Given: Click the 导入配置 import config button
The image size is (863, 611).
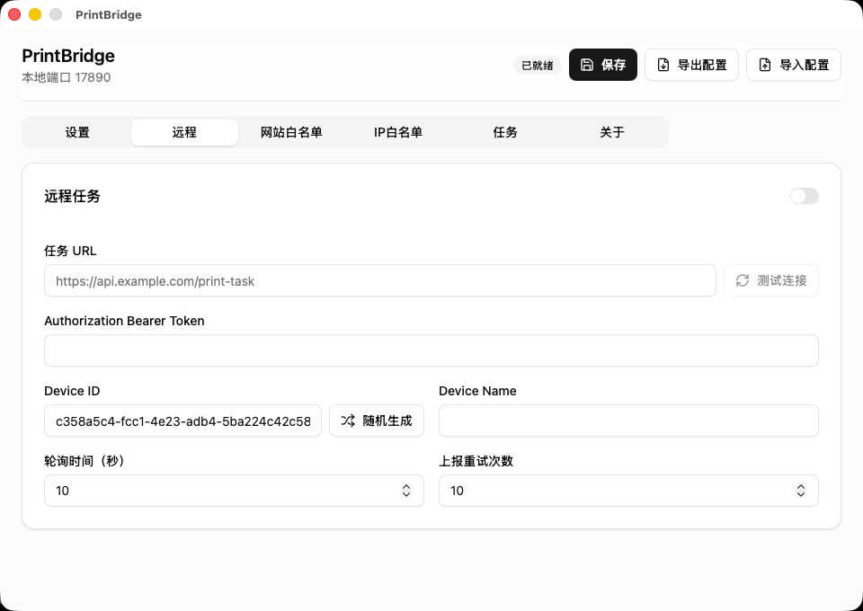Looking at the screenshot, I should 793,65.
